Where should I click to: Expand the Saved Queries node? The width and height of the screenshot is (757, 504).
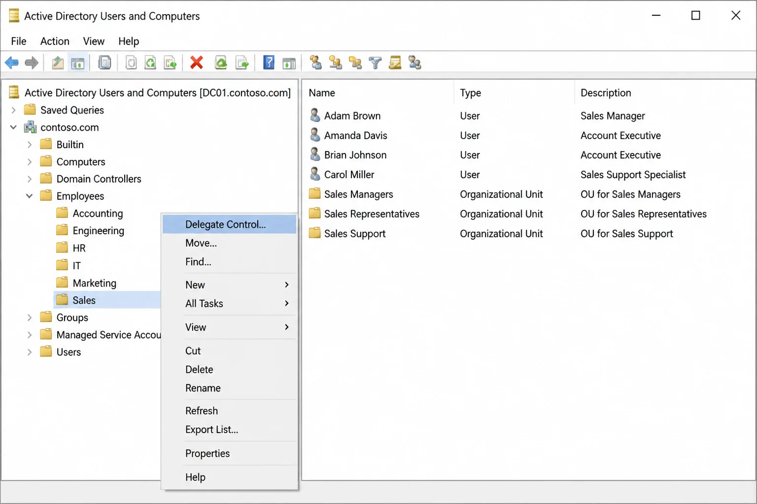click(x=14, y=110)
